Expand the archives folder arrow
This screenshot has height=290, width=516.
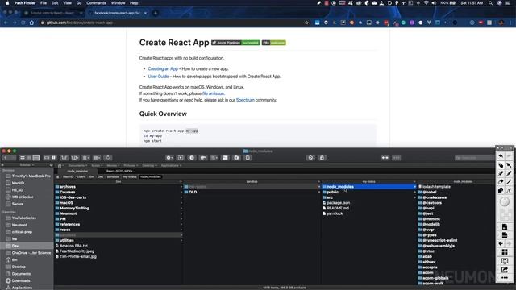click(181, 187)
